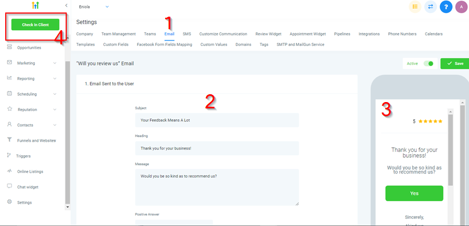Click "1. Email Sent to the User" heading
The height and width of the screenshot is (226, 469).
(109, 84)
